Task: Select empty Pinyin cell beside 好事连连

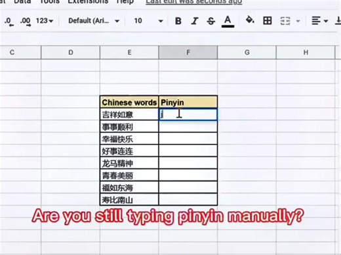Action: (188, 151)
